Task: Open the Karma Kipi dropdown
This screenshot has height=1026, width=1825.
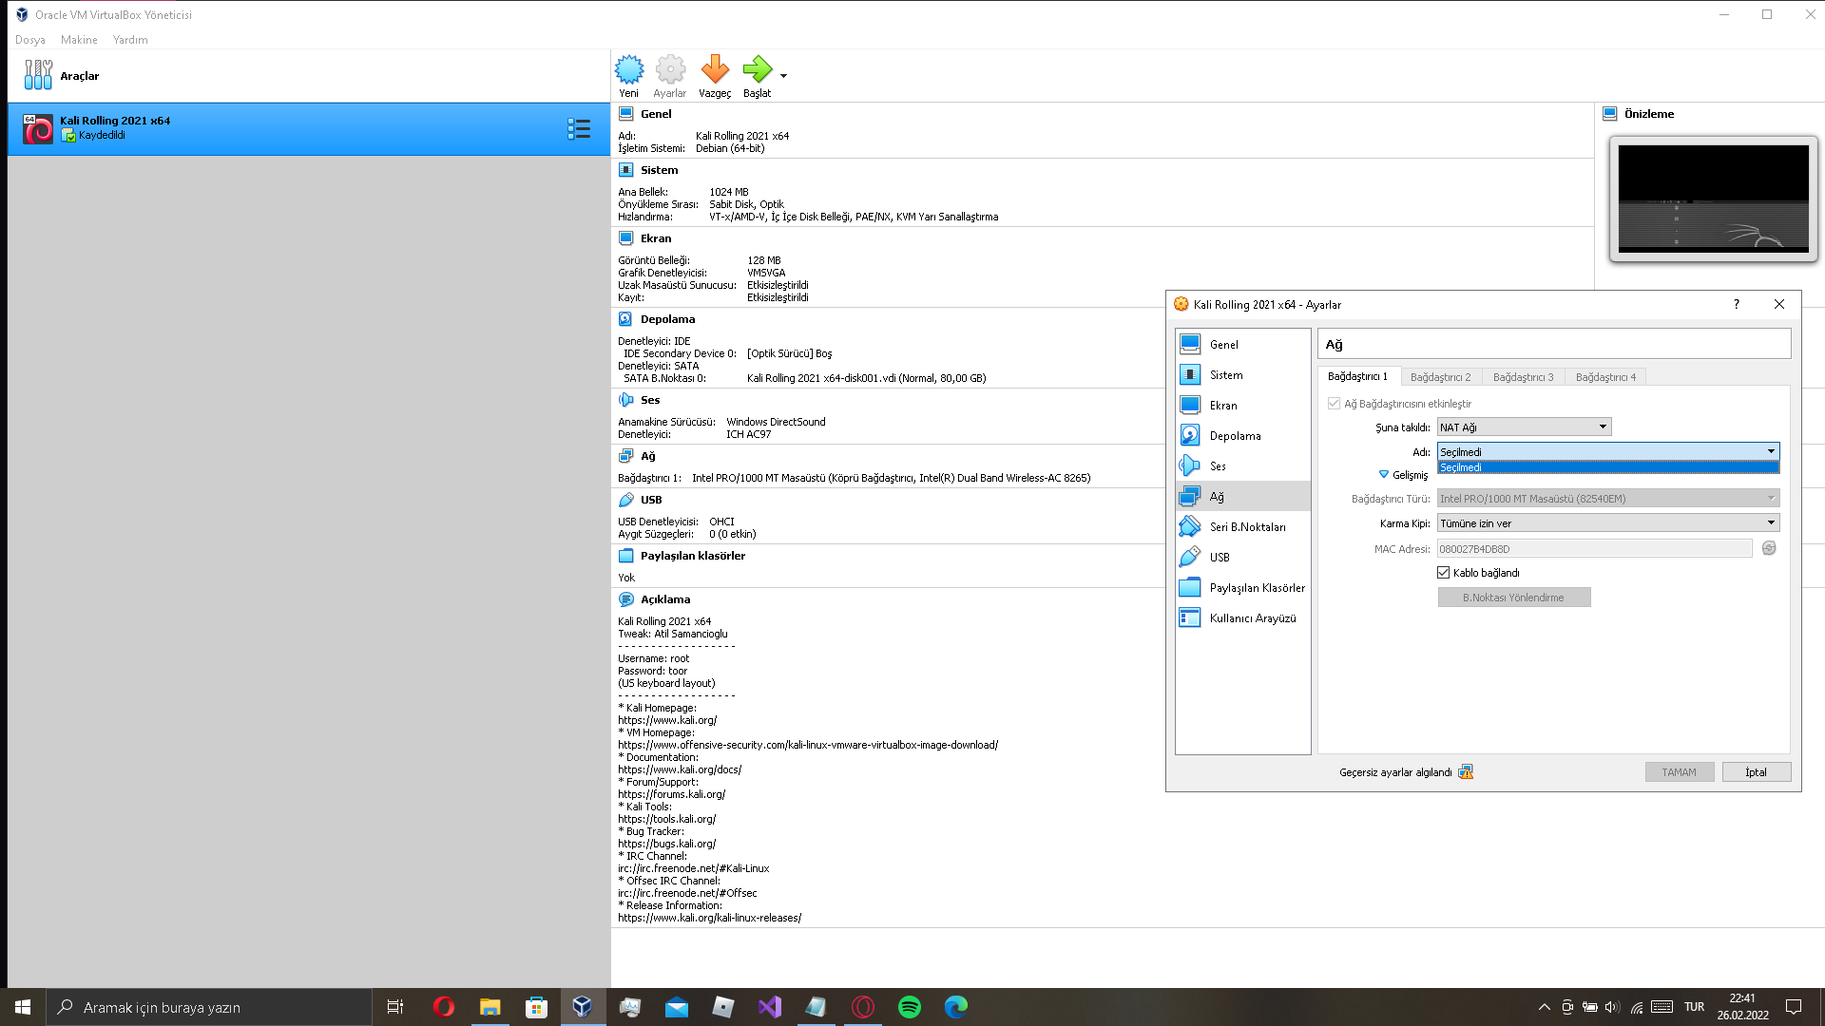Action: 1608,522
